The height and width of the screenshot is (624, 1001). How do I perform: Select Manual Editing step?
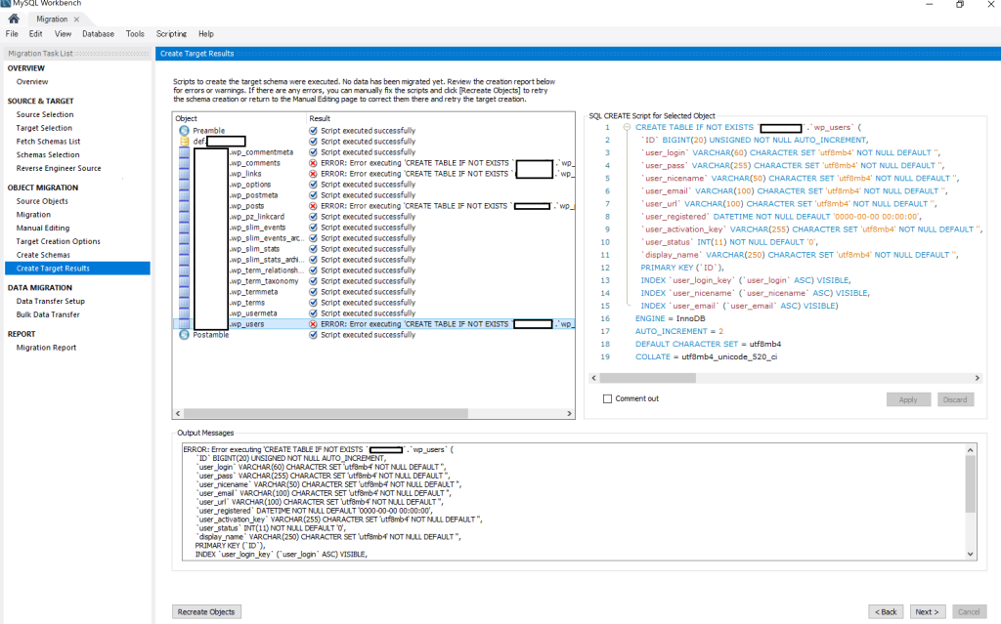(x=43, y=228)
